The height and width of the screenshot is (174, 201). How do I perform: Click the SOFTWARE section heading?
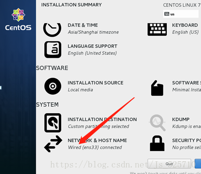52,68
